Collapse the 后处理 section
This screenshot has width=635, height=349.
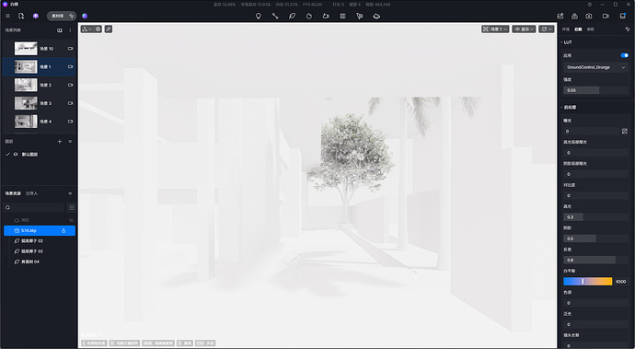pos(561,108)
